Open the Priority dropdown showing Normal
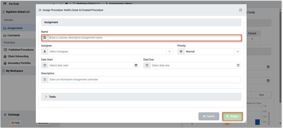The height and width of the screenshot is (128, 283). pyautogui.click(x=209, y=51)
